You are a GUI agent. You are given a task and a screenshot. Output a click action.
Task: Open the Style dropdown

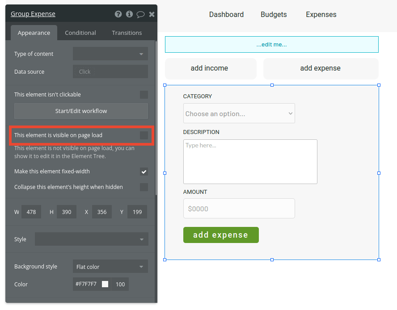[91, 239]
